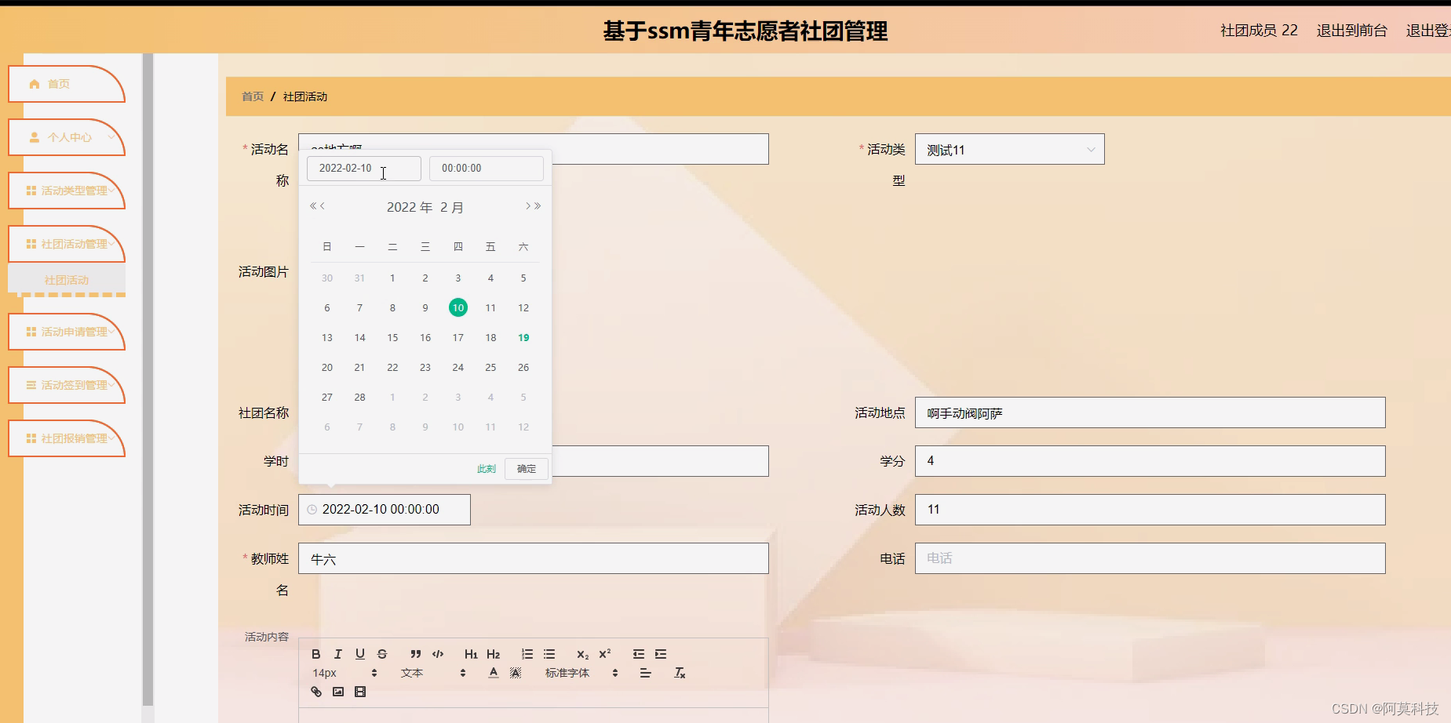Image resolution: width=1451 pixels, height=723 pixels.
Task: Confirm the date with 确定 button
Action: click(527, 469)
